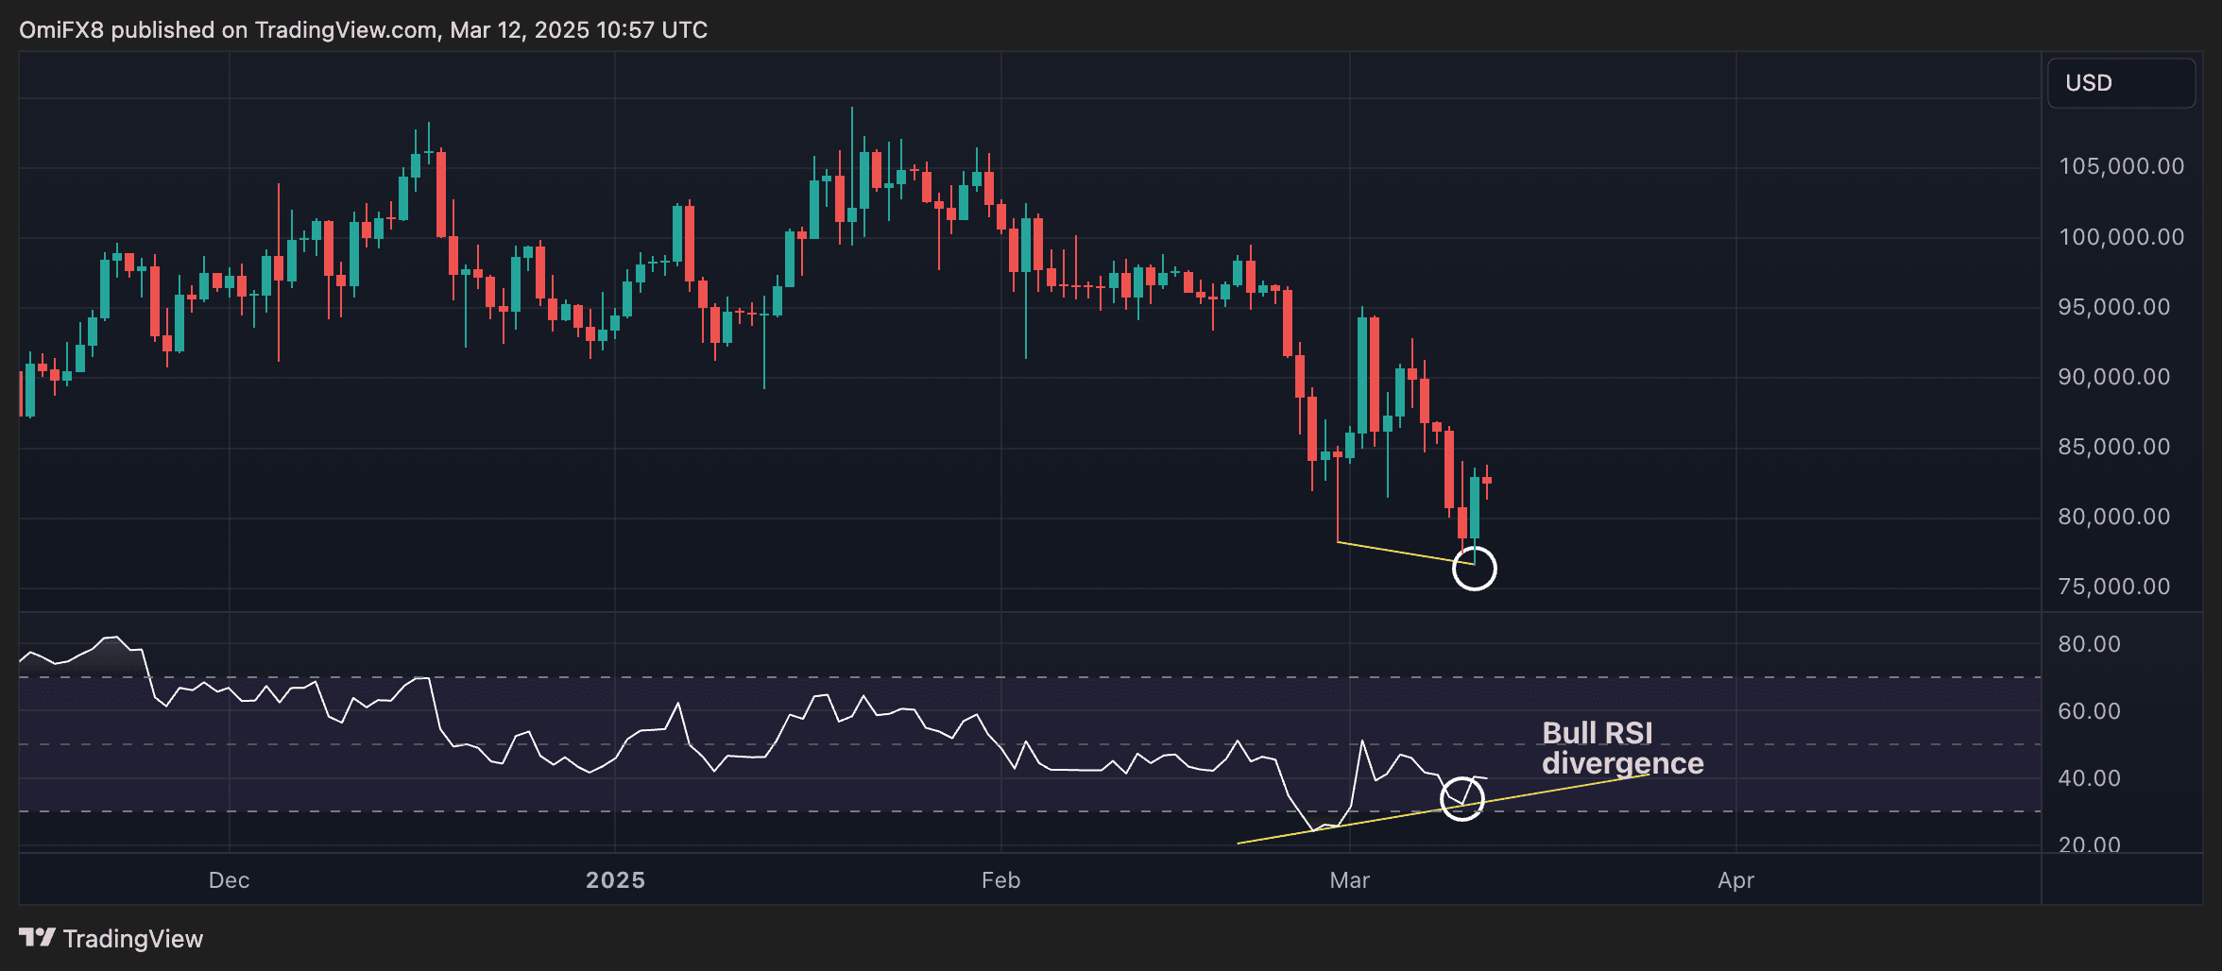2222x971 pixels.
Task: Click the 'Mar' label on time axis
Action: (1349, 880)
